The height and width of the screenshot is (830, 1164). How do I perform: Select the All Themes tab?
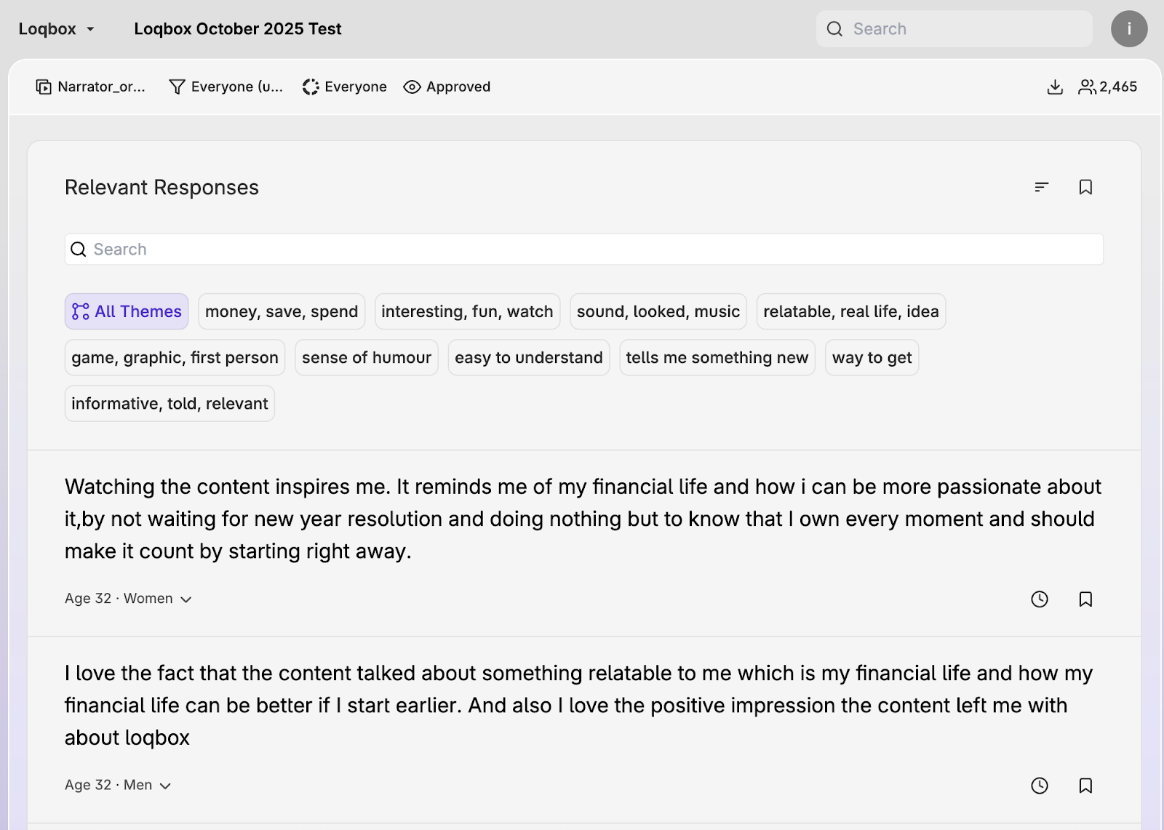coord(127,311)
